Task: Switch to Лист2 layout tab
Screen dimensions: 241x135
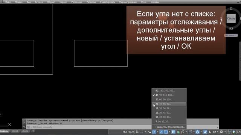Action: point(25,131)
